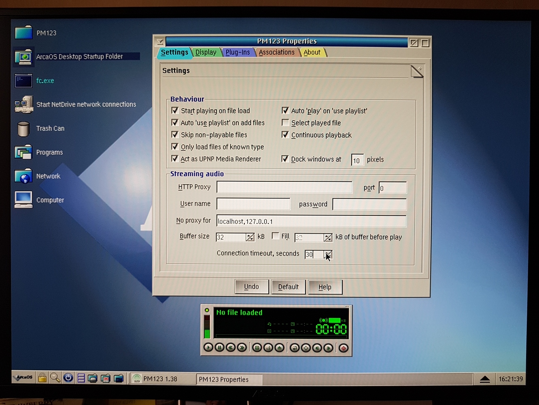This screenshot has width=539, height=405.
Task: Open the PM123 Properties system menu icon
Action: point(160,42)
